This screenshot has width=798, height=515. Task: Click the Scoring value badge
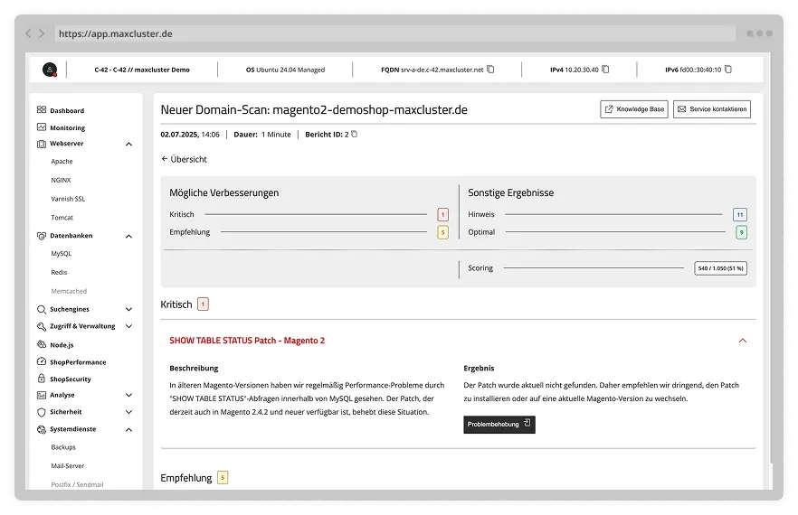tap(720, 268)
